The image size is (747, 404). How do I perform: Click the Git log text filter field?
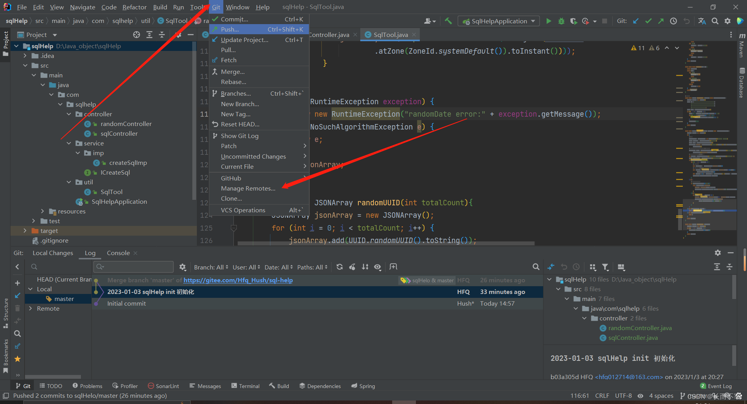click(x=133, y=267)
